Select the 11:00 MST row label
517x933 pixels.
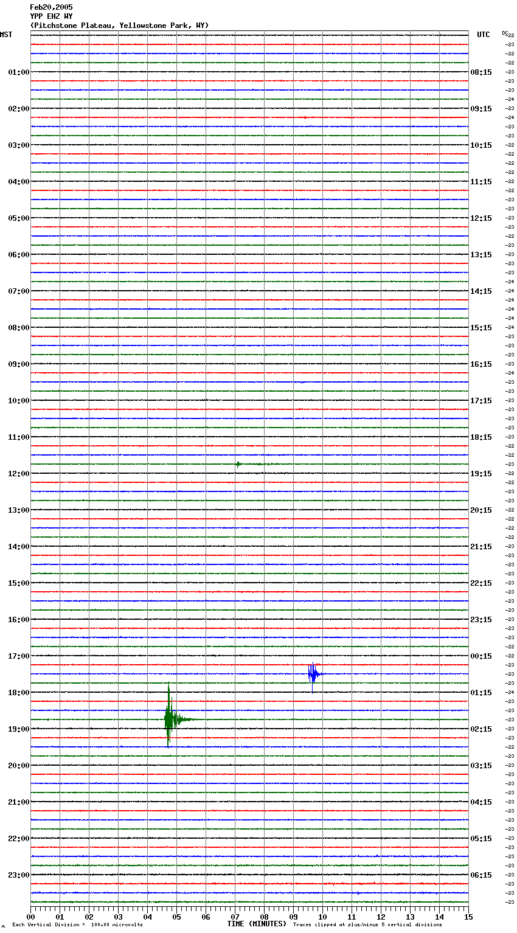coord(18,437)
